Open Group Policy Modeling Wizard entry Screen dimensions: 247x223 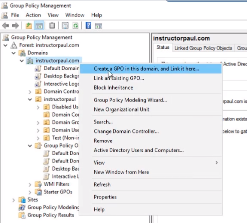point(151,100)
